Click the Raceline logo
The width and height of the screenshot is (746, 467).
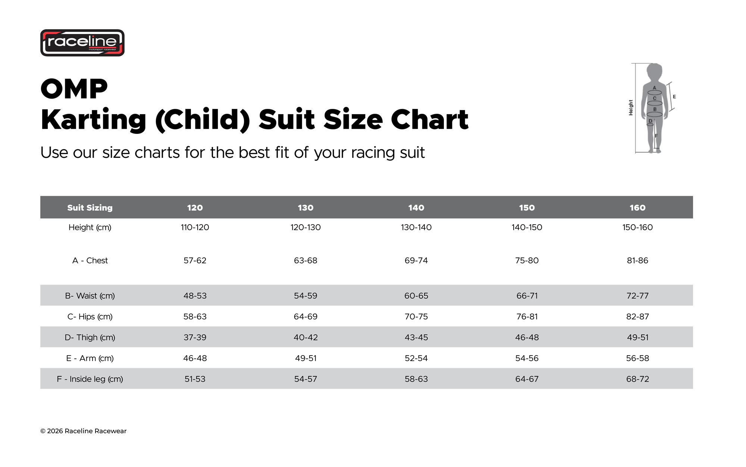click(82, 43)
